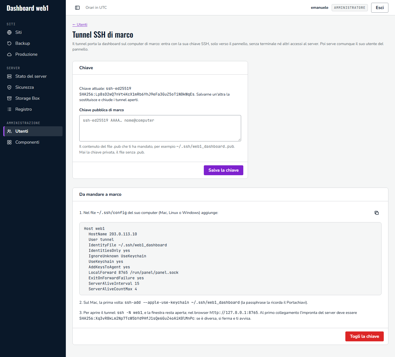Click the globe icon next to Siti
This screenshot has width=395, height=357.
[x=9, y=32]
